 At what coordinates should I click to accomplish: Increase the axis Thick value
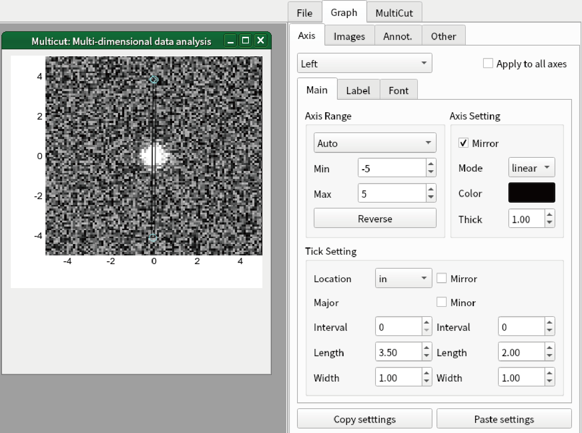coord(549,215)
